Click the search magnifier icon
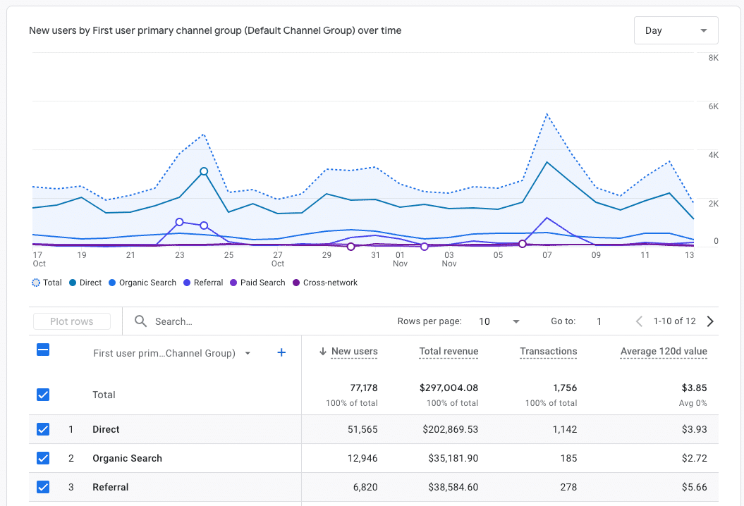The height and width of the screenshot is (506, 744). click(x=141, y=321)
